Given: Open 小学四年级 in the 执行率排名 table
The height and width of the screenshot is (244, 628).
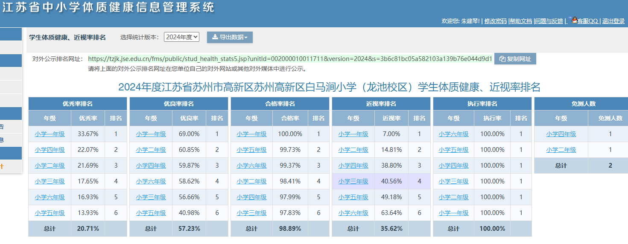Looking at the screenshot, I should [453, 166].
